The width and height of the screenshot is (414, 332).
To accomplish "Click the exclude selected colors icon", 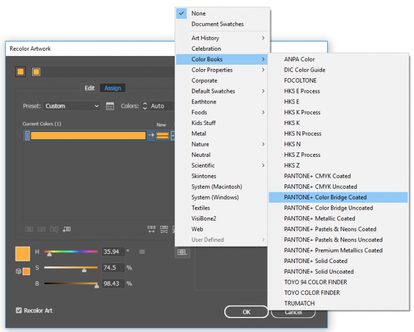I will (x=54, y=230).
